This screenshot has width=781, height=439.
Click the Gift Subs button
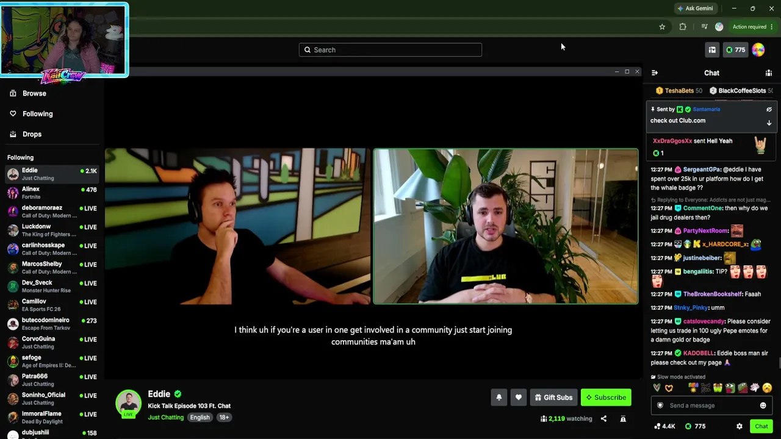pyautogui.click(x=553, y=398)
